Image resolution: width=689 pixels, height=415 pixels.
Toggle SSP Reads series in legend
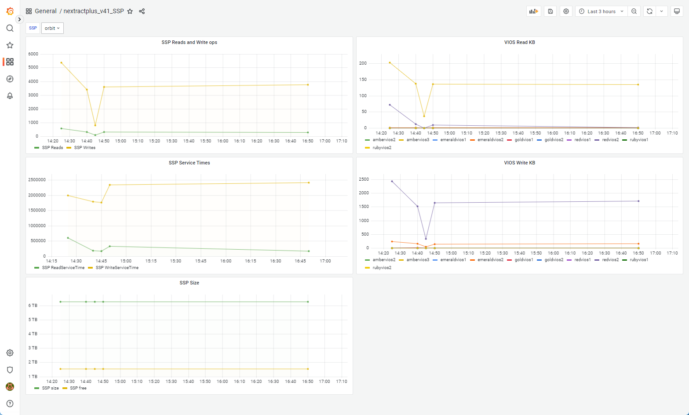click(x=52, y=148)
